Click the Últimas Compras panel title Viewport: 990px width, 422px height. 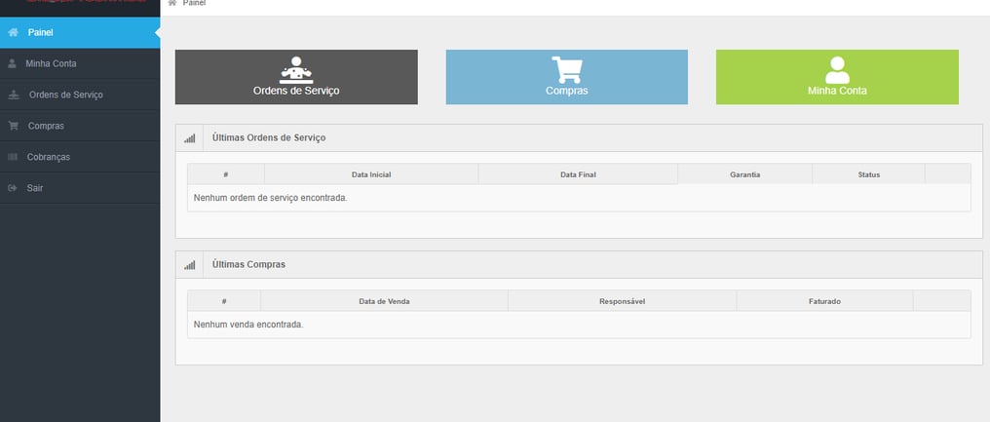coord(248,265)
